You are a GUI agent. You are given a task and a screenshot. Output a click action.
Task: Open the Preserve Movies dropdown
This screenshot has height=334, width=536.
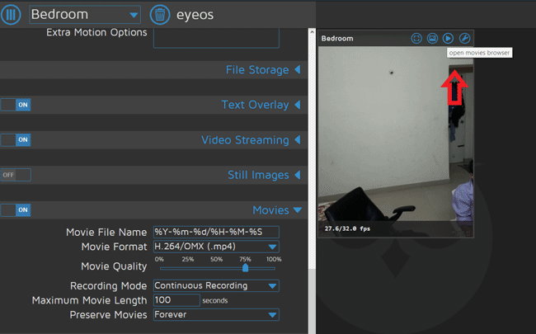[216, 314]
